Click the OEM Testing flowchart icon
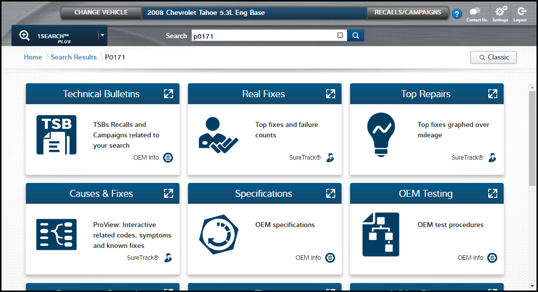538x292 pixels. click(381, 234)
